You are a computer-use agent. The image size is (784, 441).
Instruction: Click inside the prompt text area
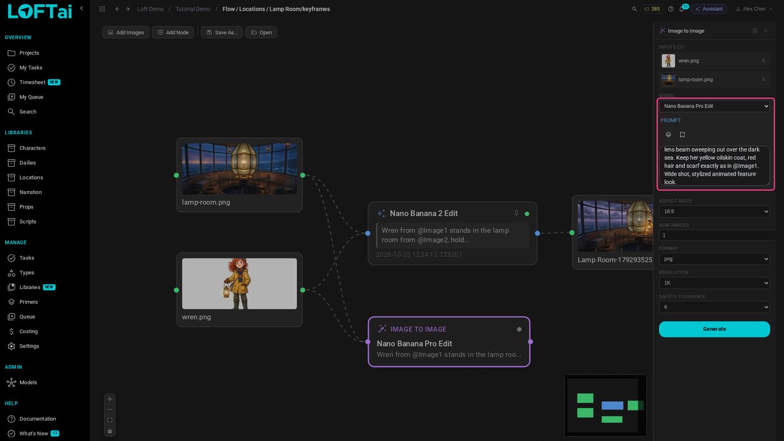coord(714,165)
